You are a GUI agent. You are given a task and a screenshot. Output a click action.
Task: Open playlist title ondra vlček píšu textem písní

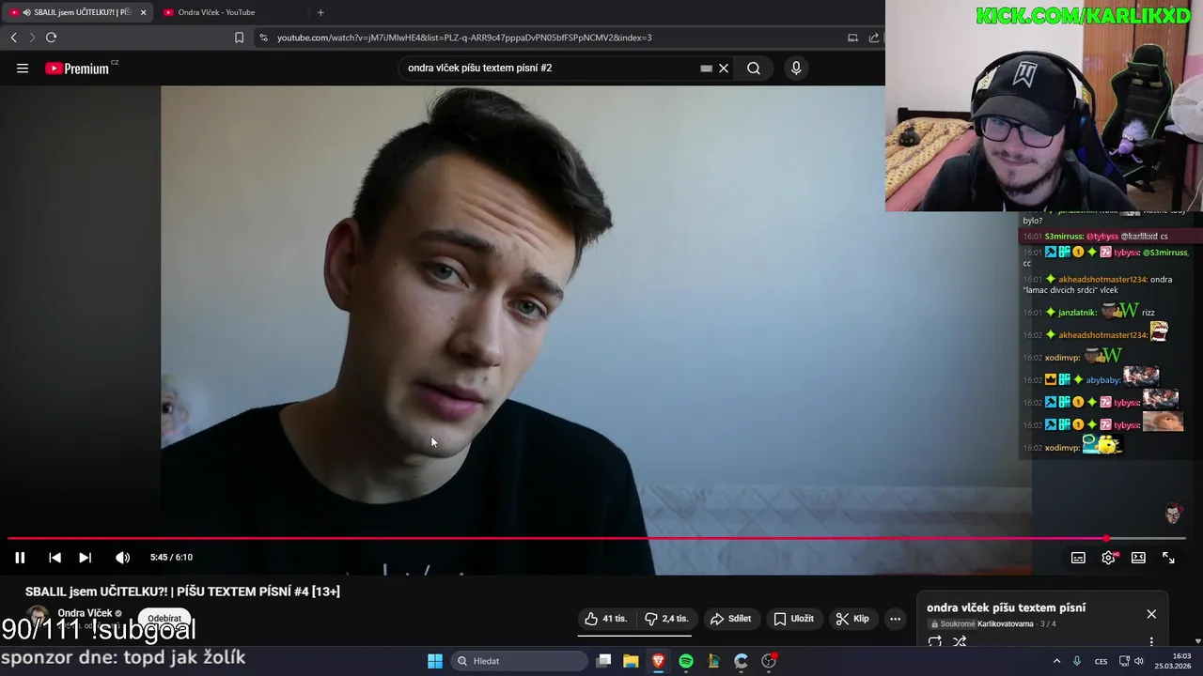[1006, 607]
